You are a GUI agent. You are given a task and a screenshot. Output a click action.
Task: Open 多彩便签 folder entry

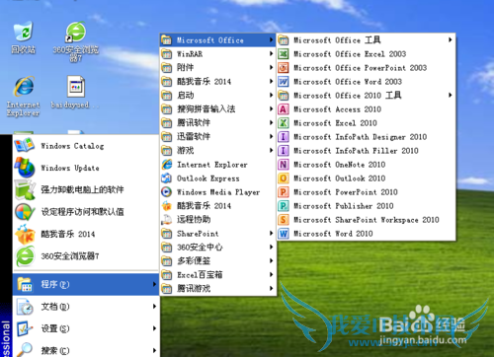coord(217,261)
